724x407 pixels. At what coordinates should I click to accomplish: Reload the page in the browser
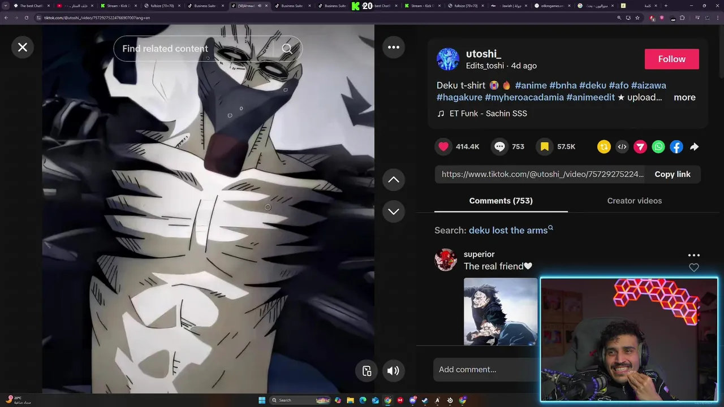(26, 18)
